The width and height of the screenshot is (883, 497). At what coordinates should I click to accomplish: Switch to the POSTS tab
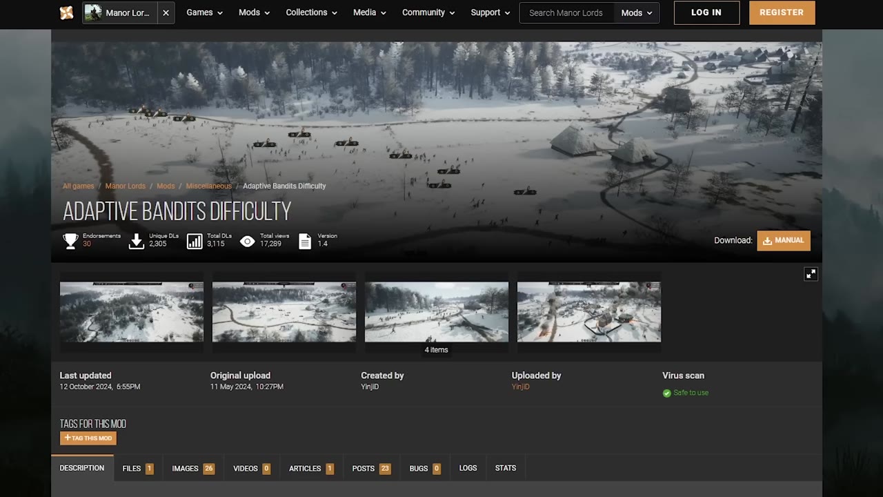click(372, 468)
